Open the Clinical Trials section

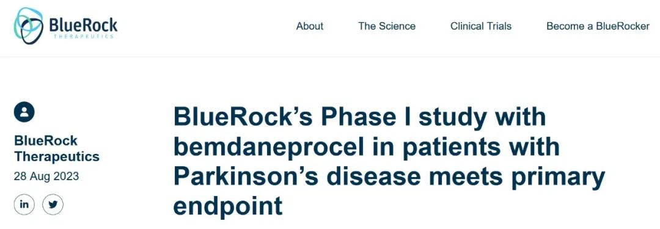coord(481,26)
